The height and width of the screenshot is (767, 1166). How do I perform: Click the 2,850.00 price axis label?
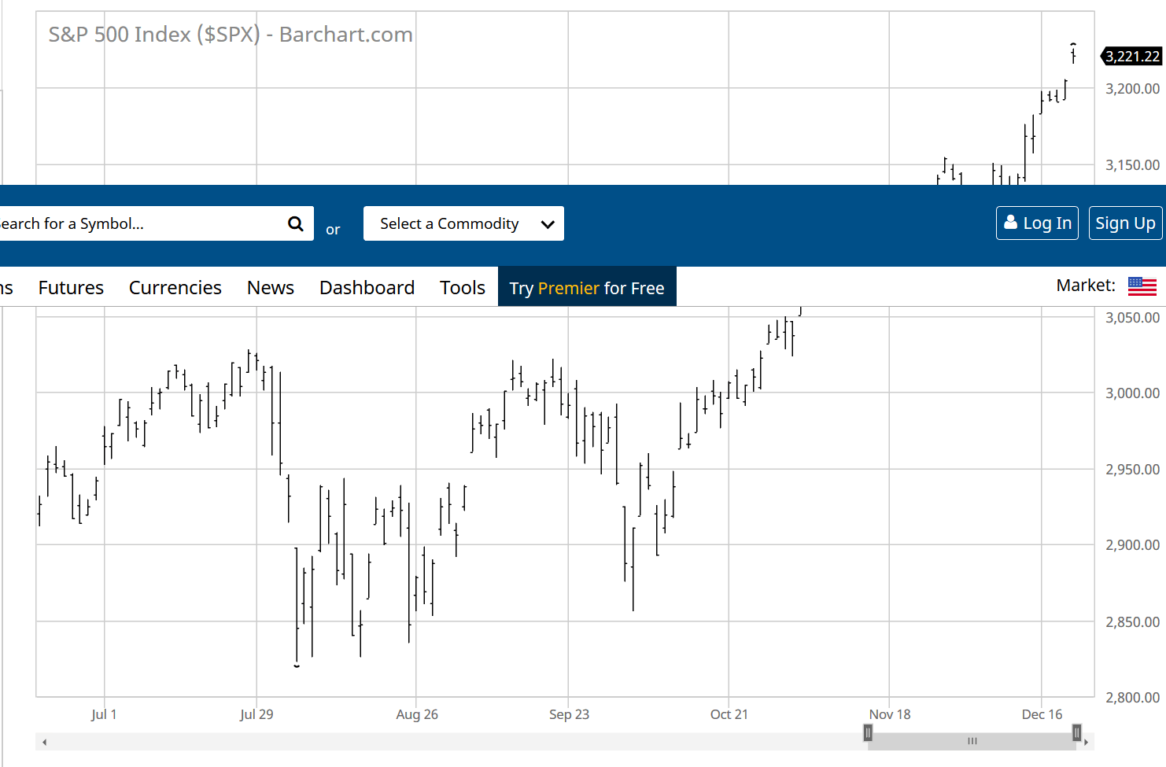pos(1133,622)
